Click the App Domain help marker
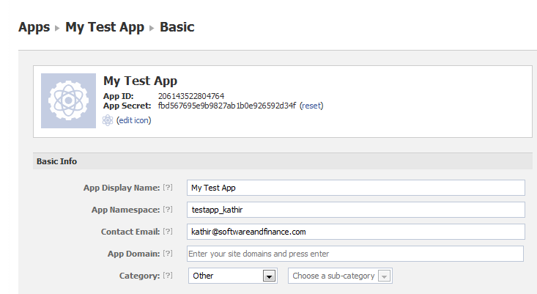 168,254
